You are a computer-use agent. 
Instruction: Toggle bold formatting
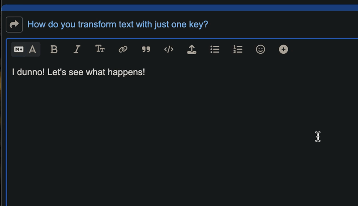click(54, 49)
